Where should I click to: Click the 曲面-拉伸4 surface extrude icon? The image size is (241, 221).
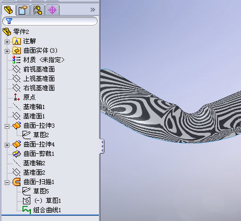(17, 144)
